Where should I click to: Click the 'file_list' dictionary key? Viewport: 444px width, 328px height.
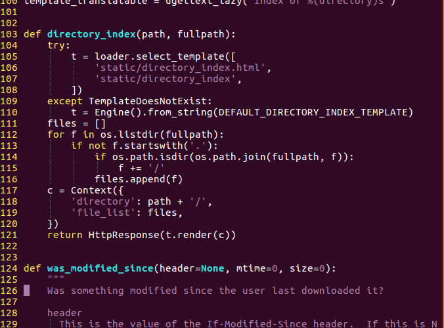103,213
